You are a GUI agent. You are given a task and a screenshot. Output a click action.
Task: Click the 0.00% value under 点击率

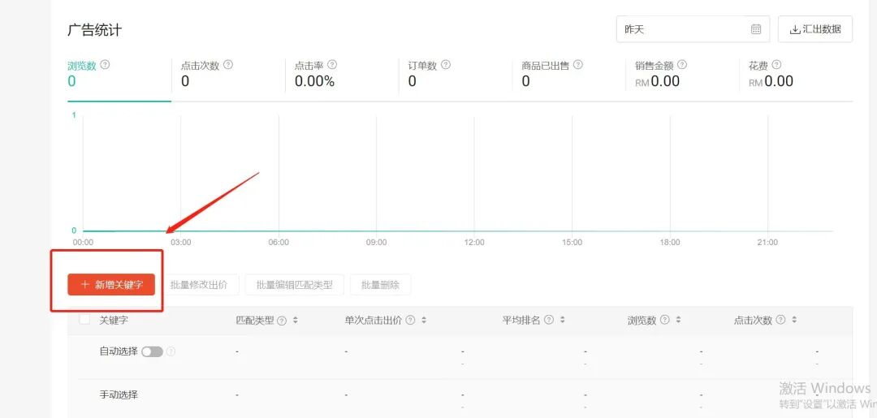pos(314,82)
